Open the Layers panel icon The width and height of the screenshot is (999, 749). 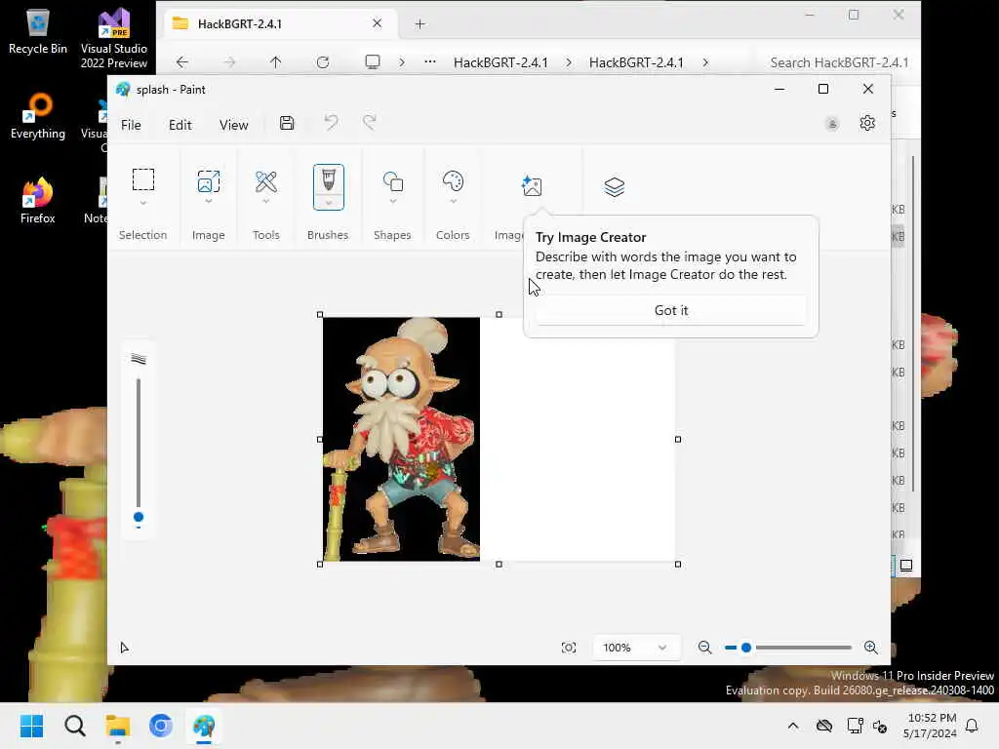(x=615, y=186)
